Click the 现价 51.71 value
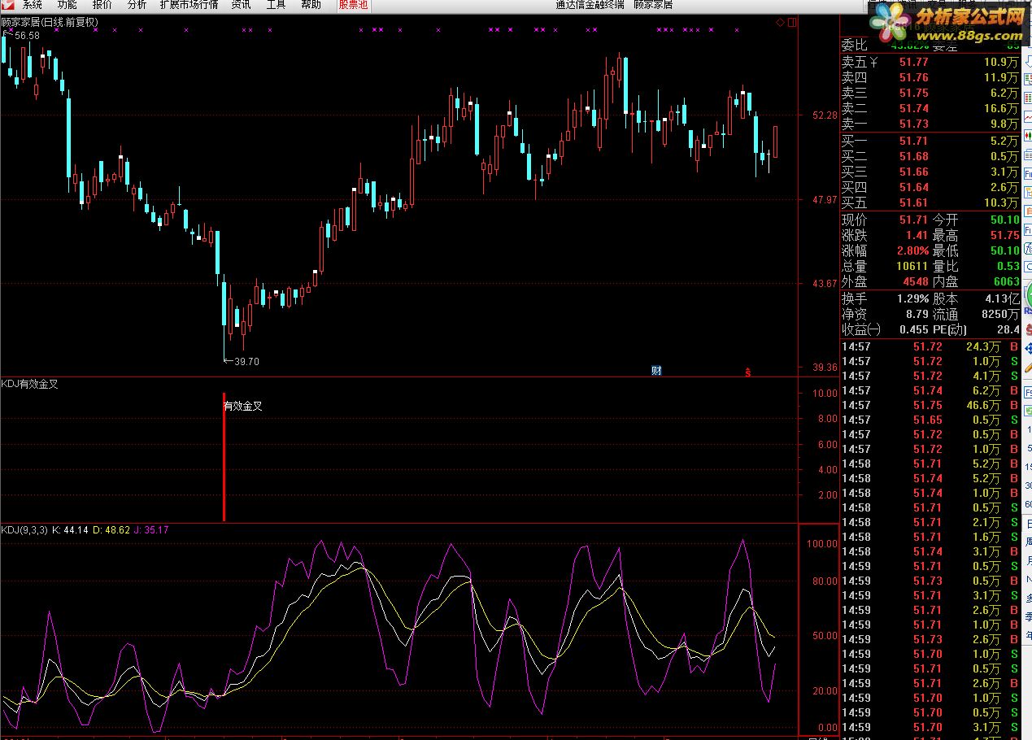Image resolution: width=1032 pixels, height=740 pixels. [x=913, y=220]
